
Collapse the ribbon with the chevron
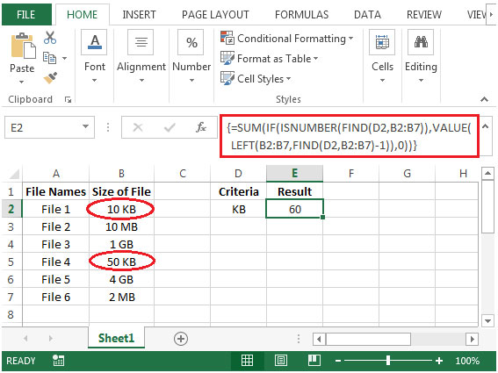click(x=484, y=100)
